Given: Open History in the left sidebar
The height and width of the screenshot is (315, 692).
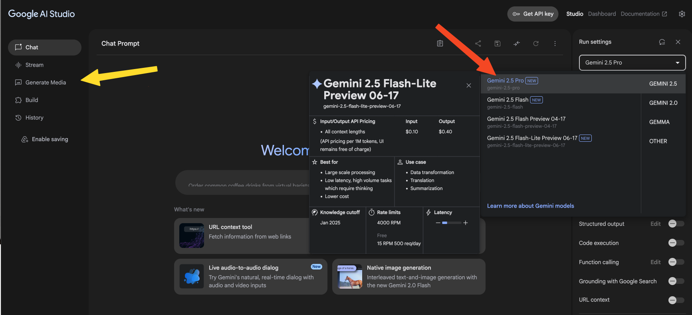Looking at the screenshot, I should point(45,118).
